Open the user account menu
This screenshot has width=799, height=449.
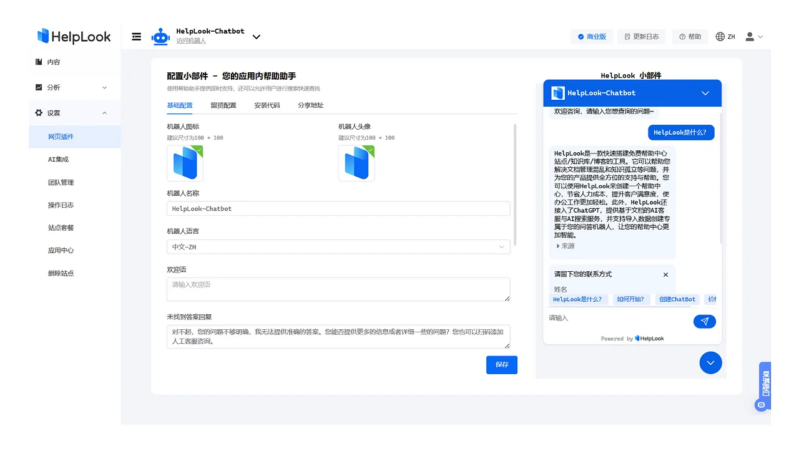755,37
